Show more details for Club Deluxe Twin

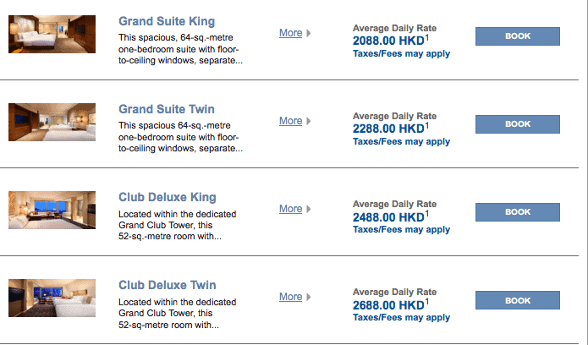[x=291, y=297]
